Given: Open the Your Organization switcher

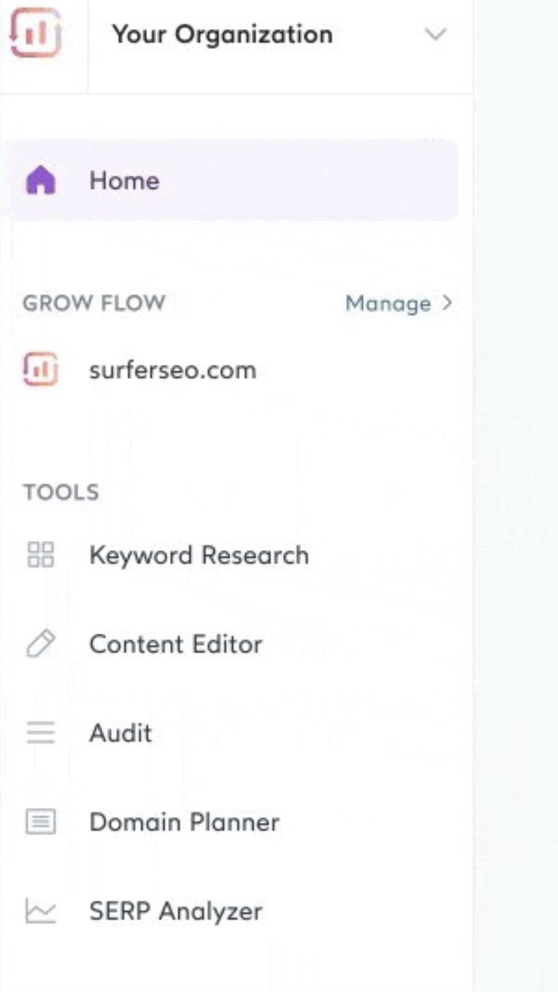Looking at the screenshot, I should tap(222, 35).
